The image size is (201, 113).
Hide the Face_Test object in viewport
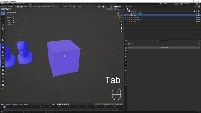click(x=197, y=18)
